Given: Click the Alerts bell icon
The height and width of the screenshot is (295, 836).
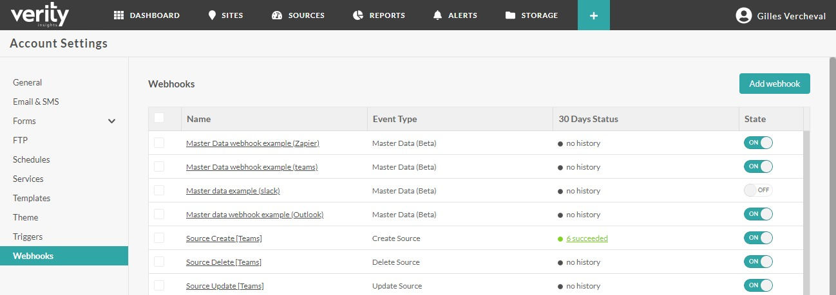Looking at the screenshot, I should click(x=438, y=15).
